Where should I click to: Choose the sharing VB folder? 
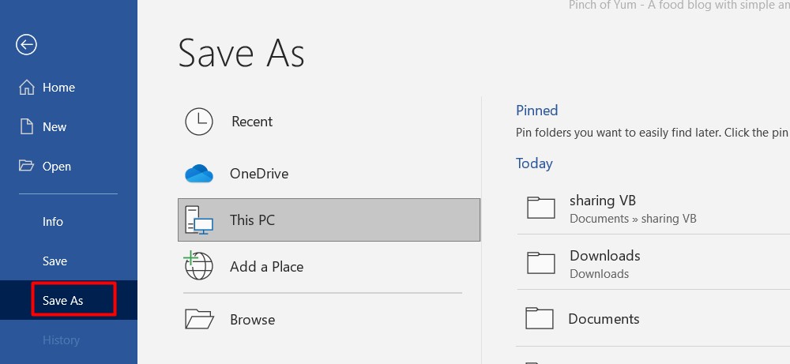coord(603,201)
